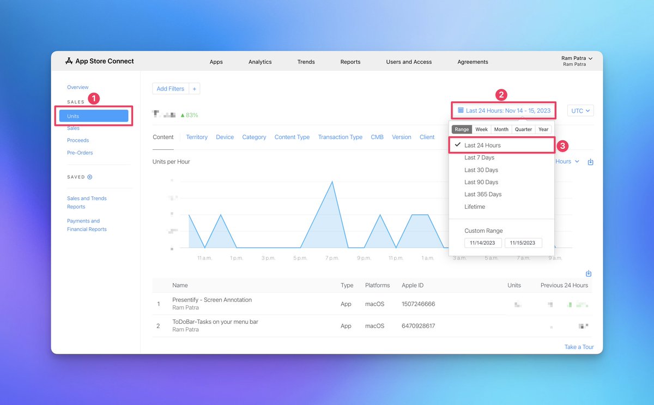Choose Last 30 Days option
This screenshot has width=654, height=405.
click(481, 170)
